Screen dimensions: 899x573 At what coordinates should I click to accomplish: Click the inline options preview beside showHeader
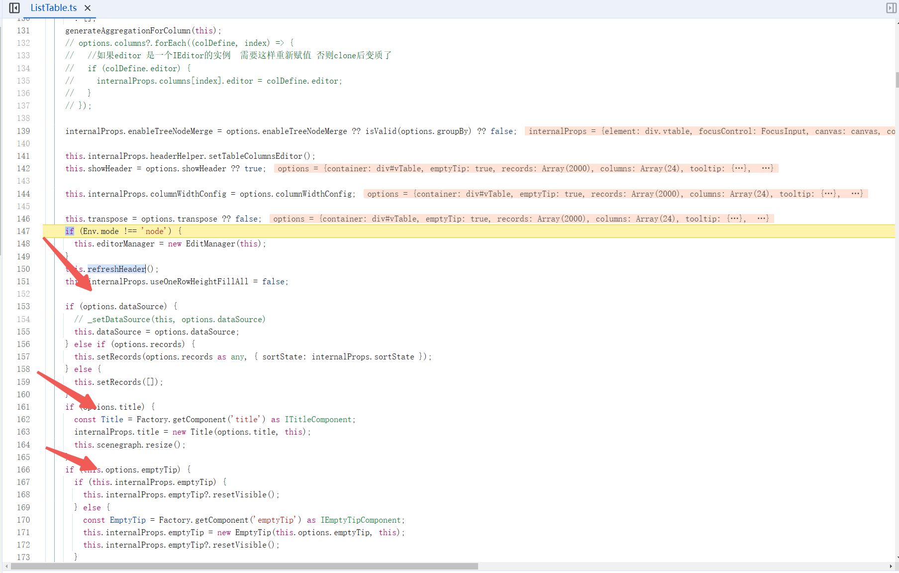[x=525, y=168]
